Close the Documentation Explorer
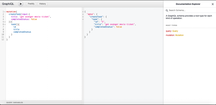Image resolution: width=216 pixels, height=105 pixels. tap(213, 4)
